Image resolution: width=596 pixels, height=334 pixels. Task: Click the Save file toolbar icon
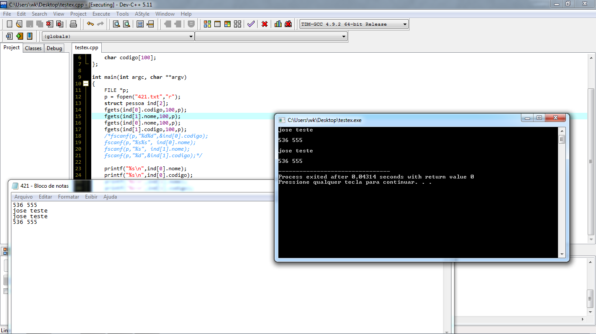(x=30, y=24)
